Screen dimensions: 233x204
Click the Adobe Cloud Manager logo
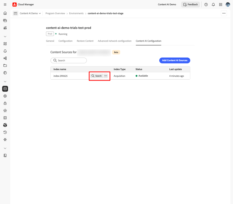[14, 4]
